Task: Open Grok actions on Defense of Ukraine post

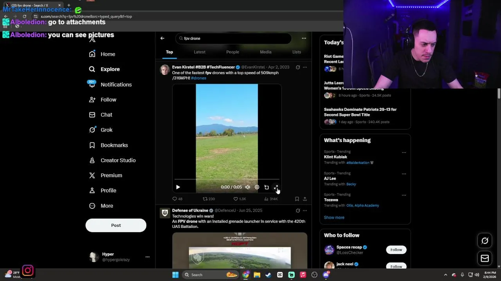Action: click(298, 210)
